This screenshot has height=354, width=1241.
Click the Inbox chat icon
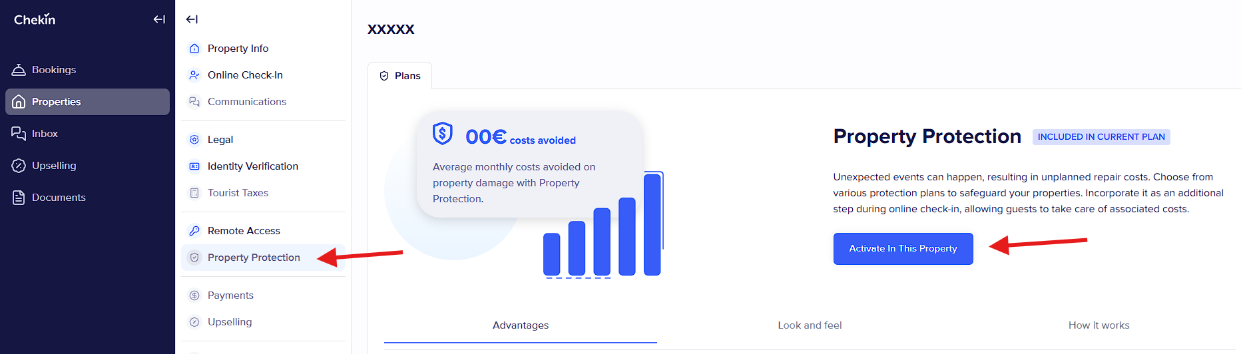(x=19, y=134)
